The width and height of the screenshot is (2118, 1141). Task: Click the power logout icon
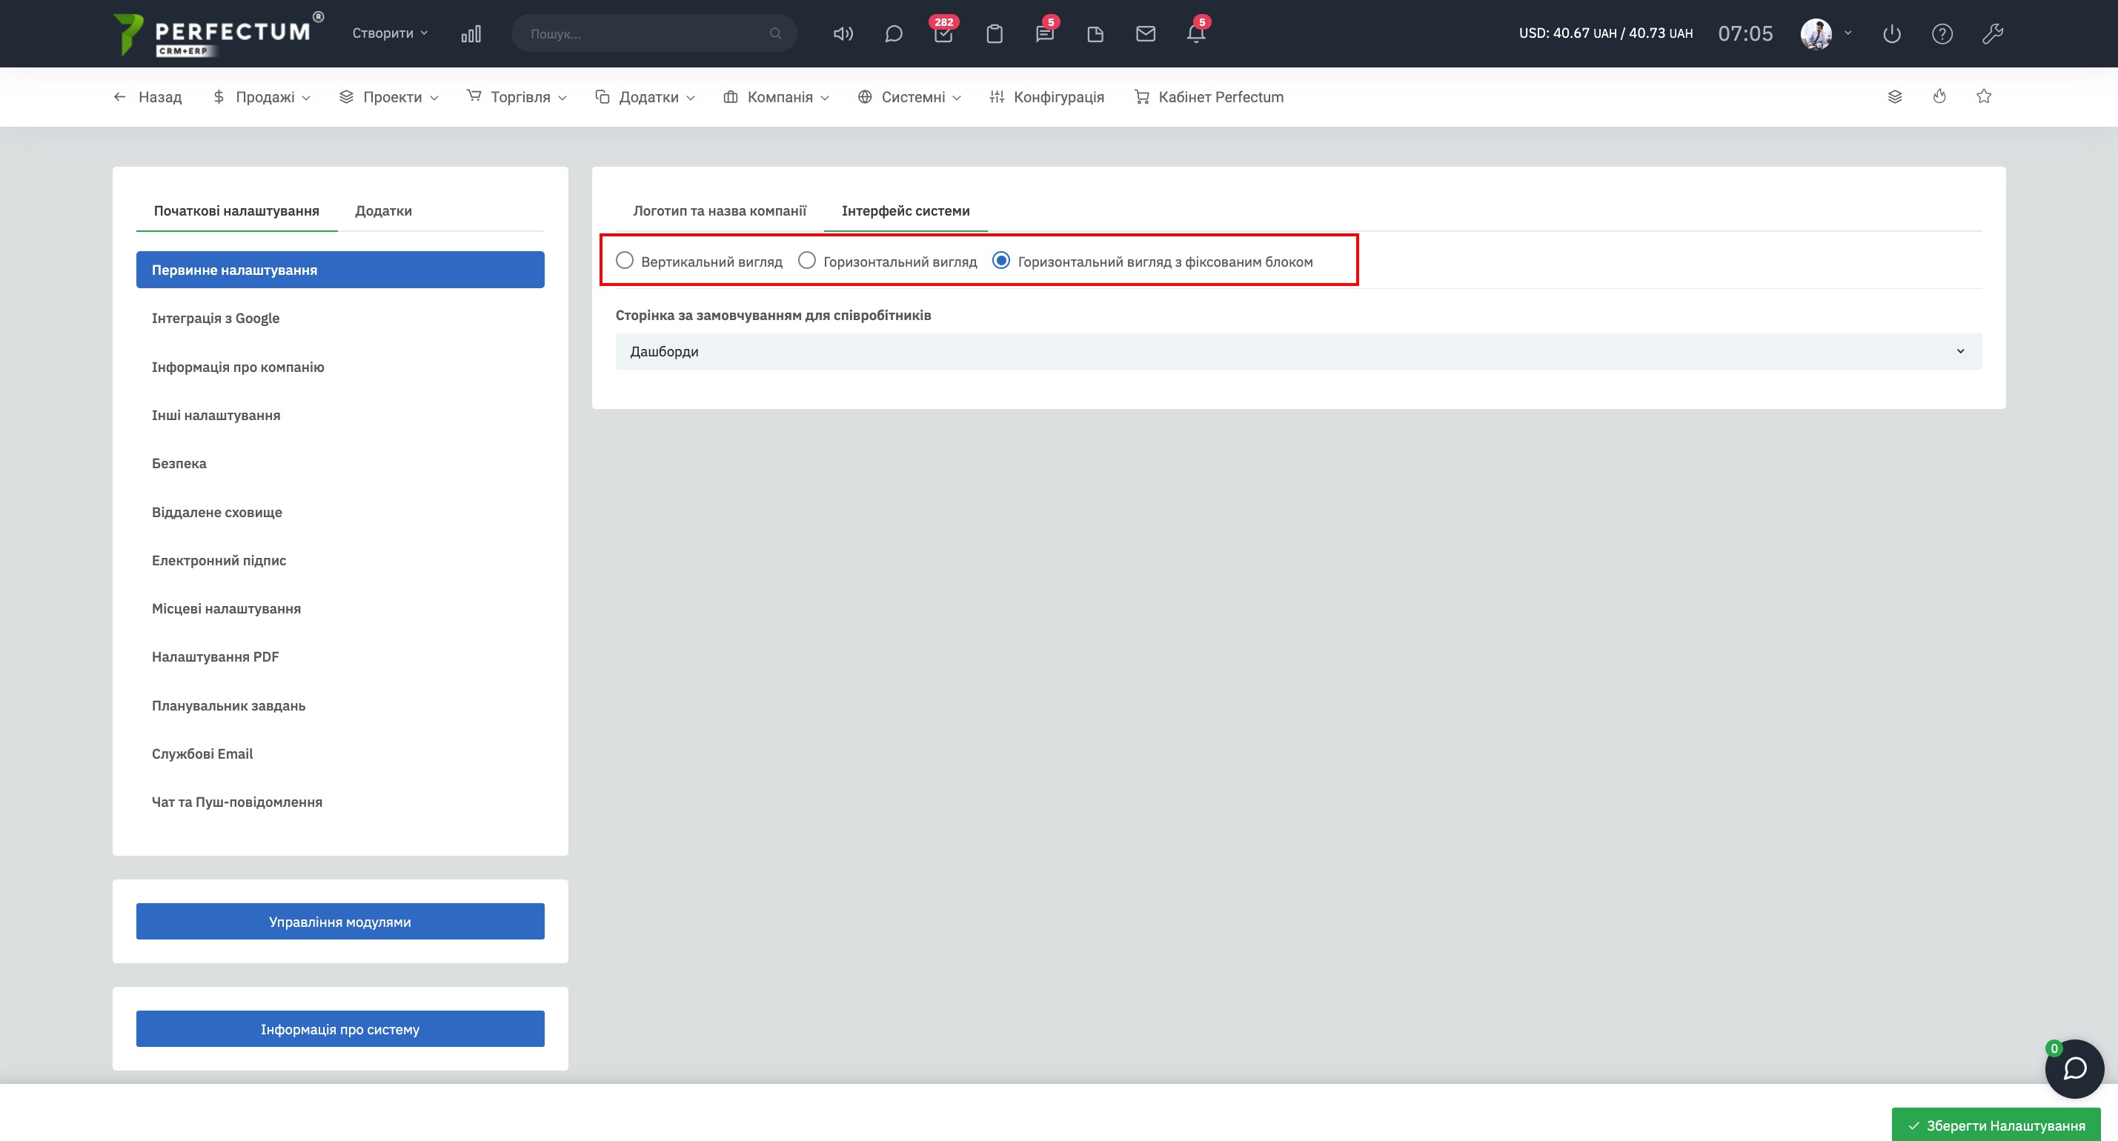point(1891,33)
